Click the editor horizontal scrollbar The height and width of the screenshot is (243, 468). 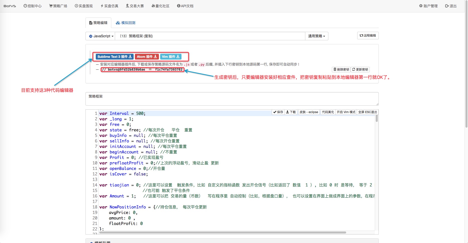223,232
